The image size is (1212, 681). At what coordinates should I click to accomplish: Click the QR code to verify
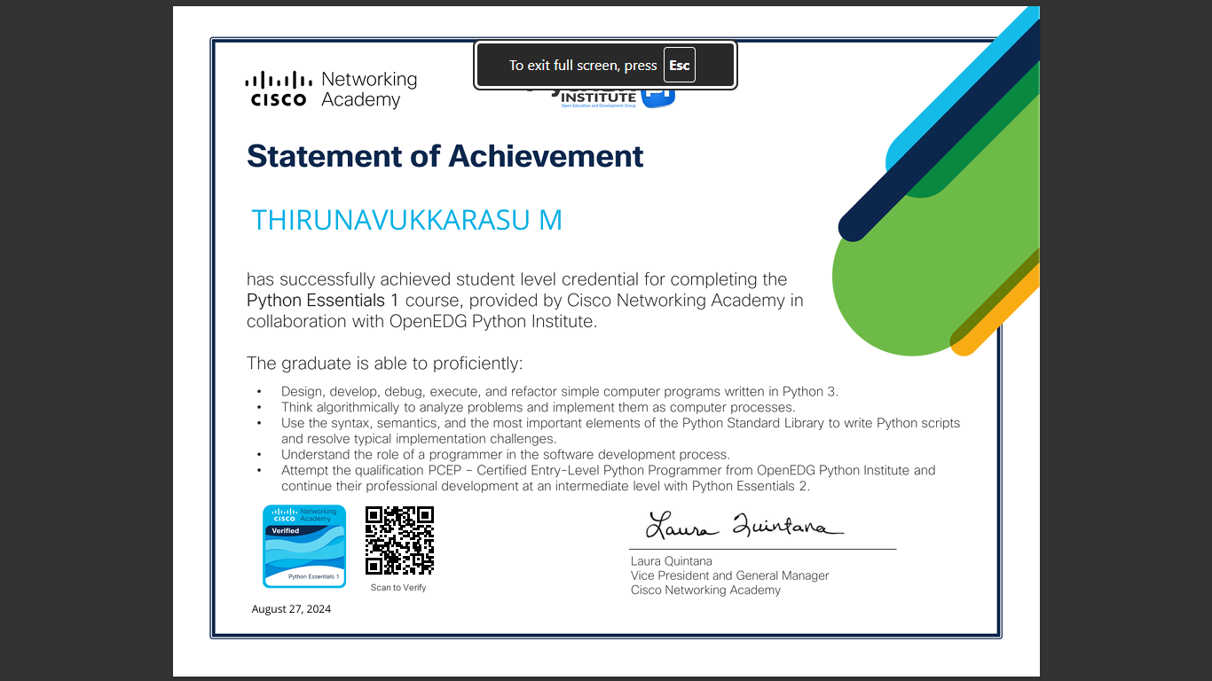coord(399,541)
